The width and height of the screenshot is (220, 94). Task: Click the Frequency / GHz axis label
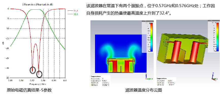(38, 84)
